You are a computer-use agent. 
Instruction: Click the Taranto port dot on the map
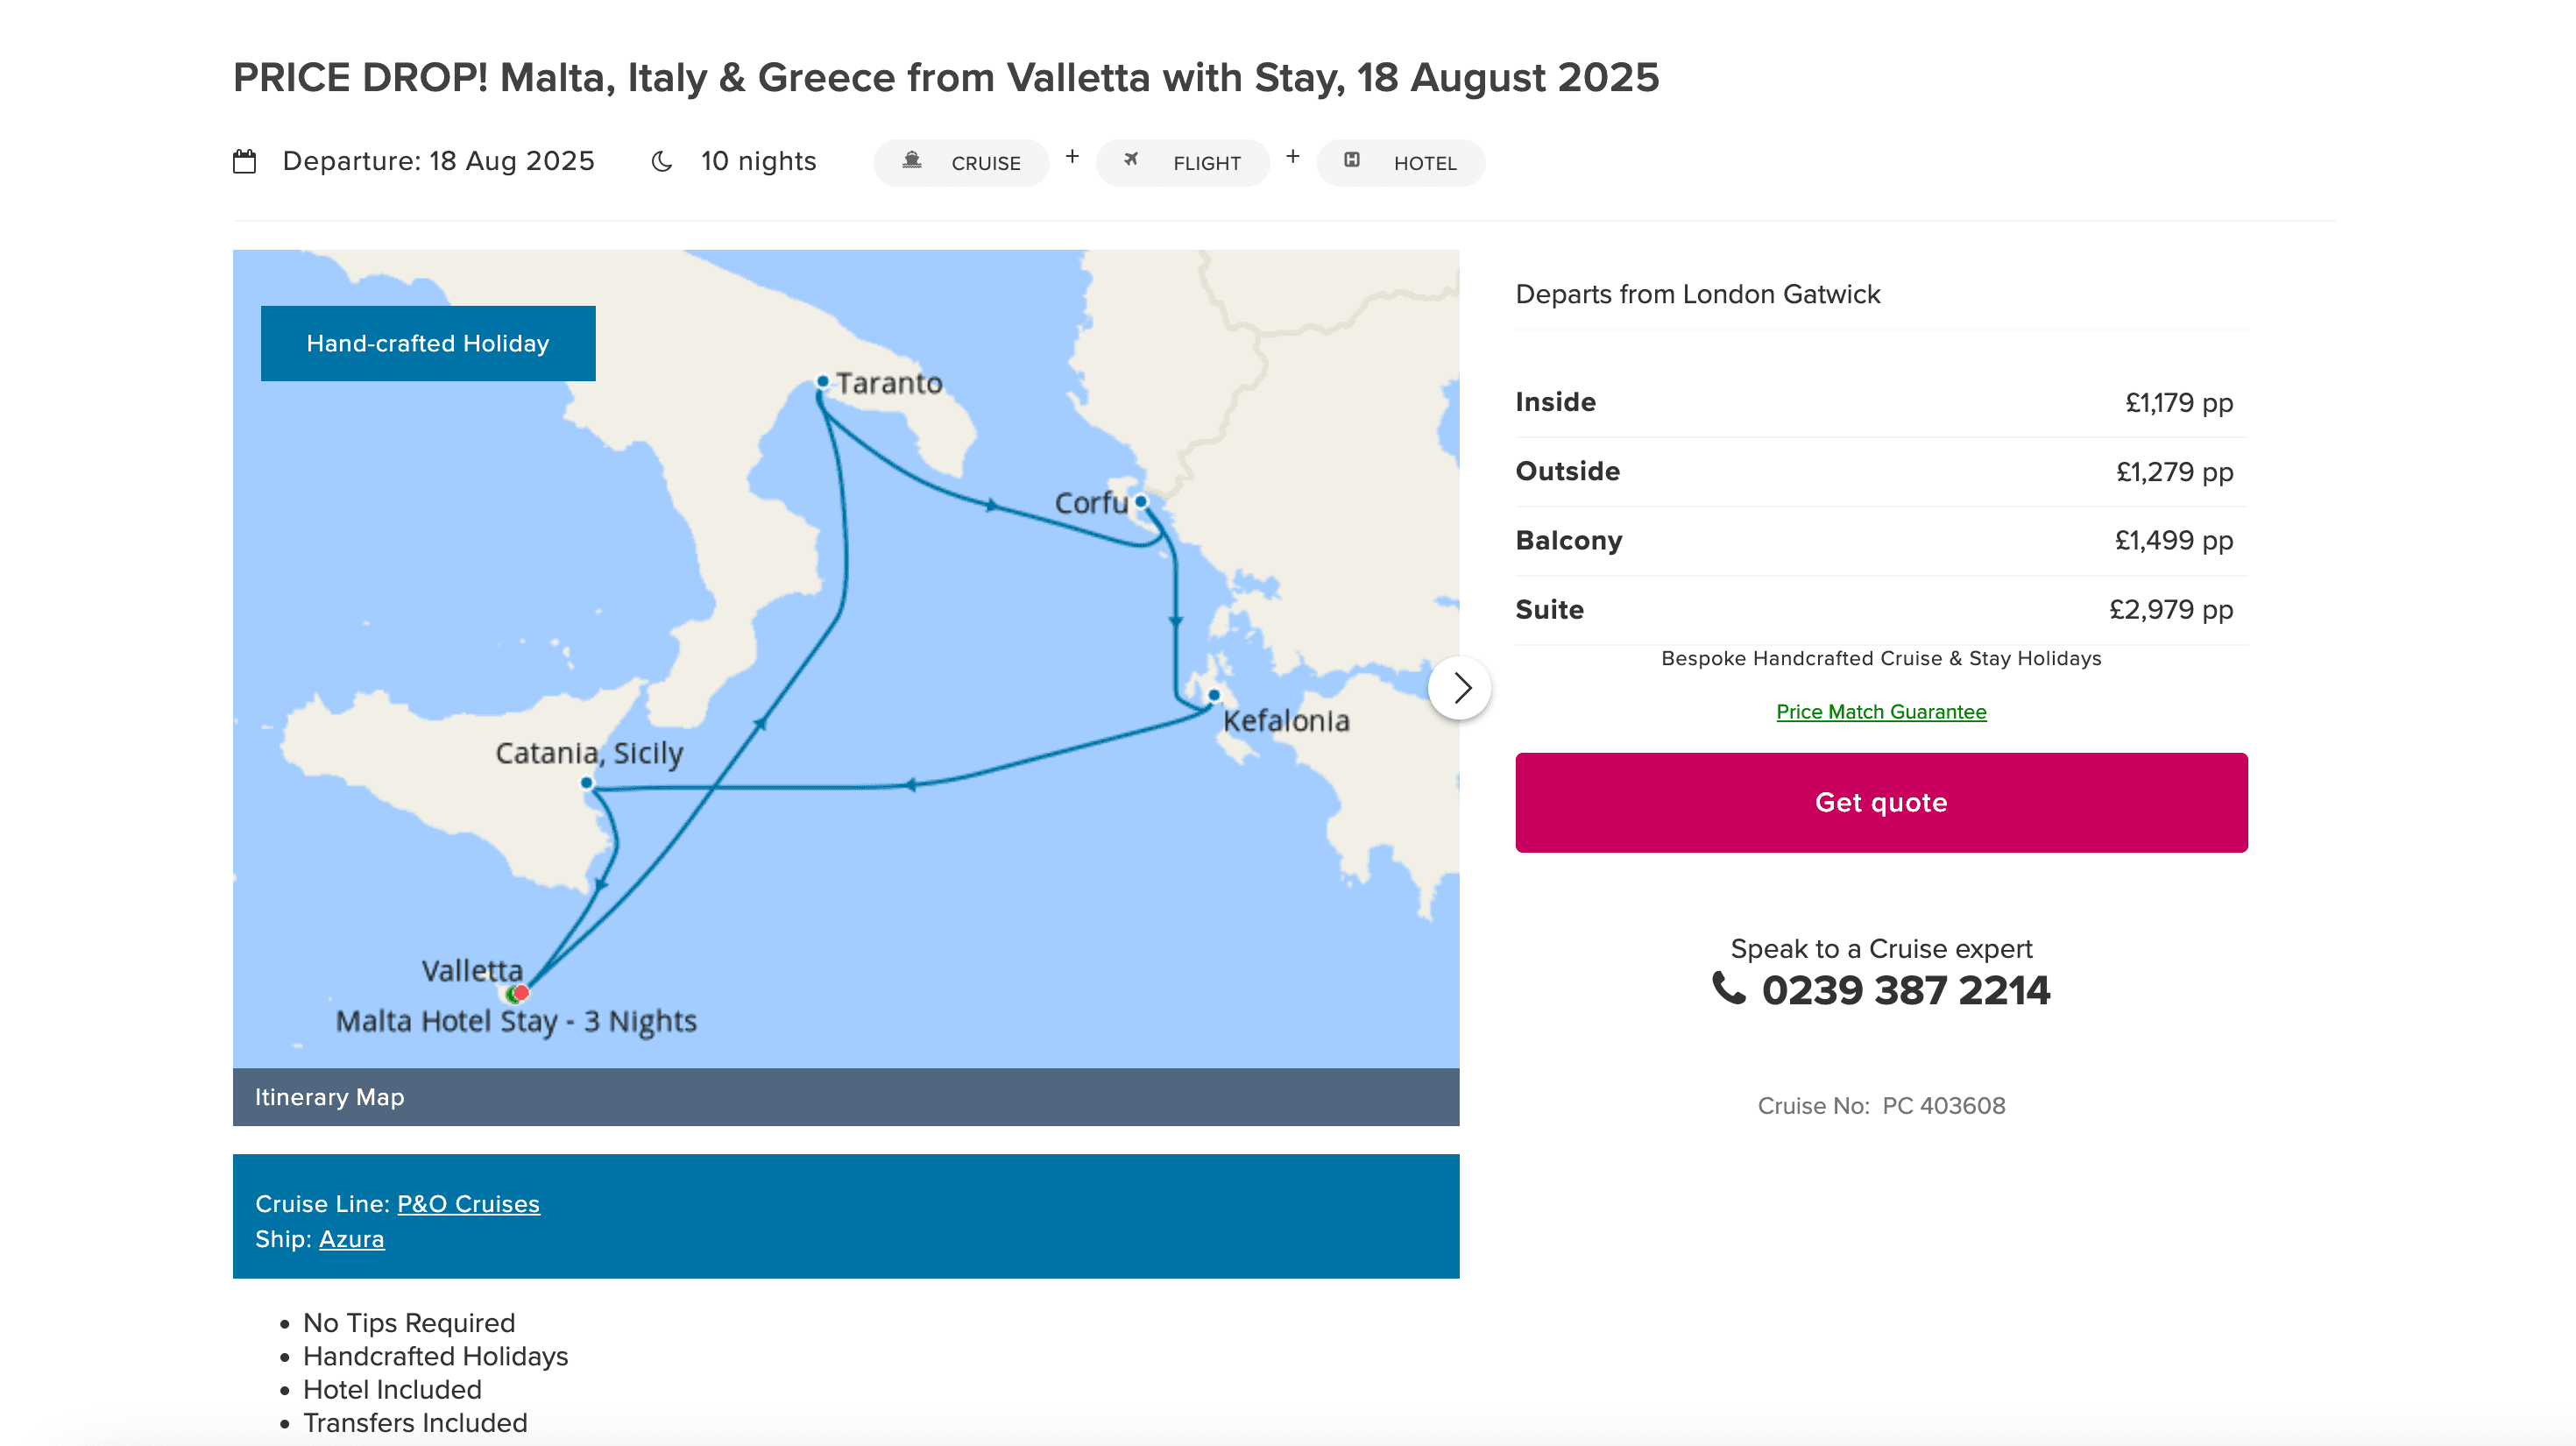tap(822, 382)
